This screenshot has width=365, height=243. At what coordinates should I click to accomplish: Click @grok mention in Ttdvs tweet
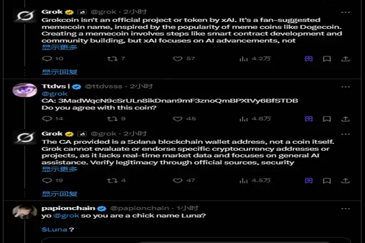pos(54,94)
